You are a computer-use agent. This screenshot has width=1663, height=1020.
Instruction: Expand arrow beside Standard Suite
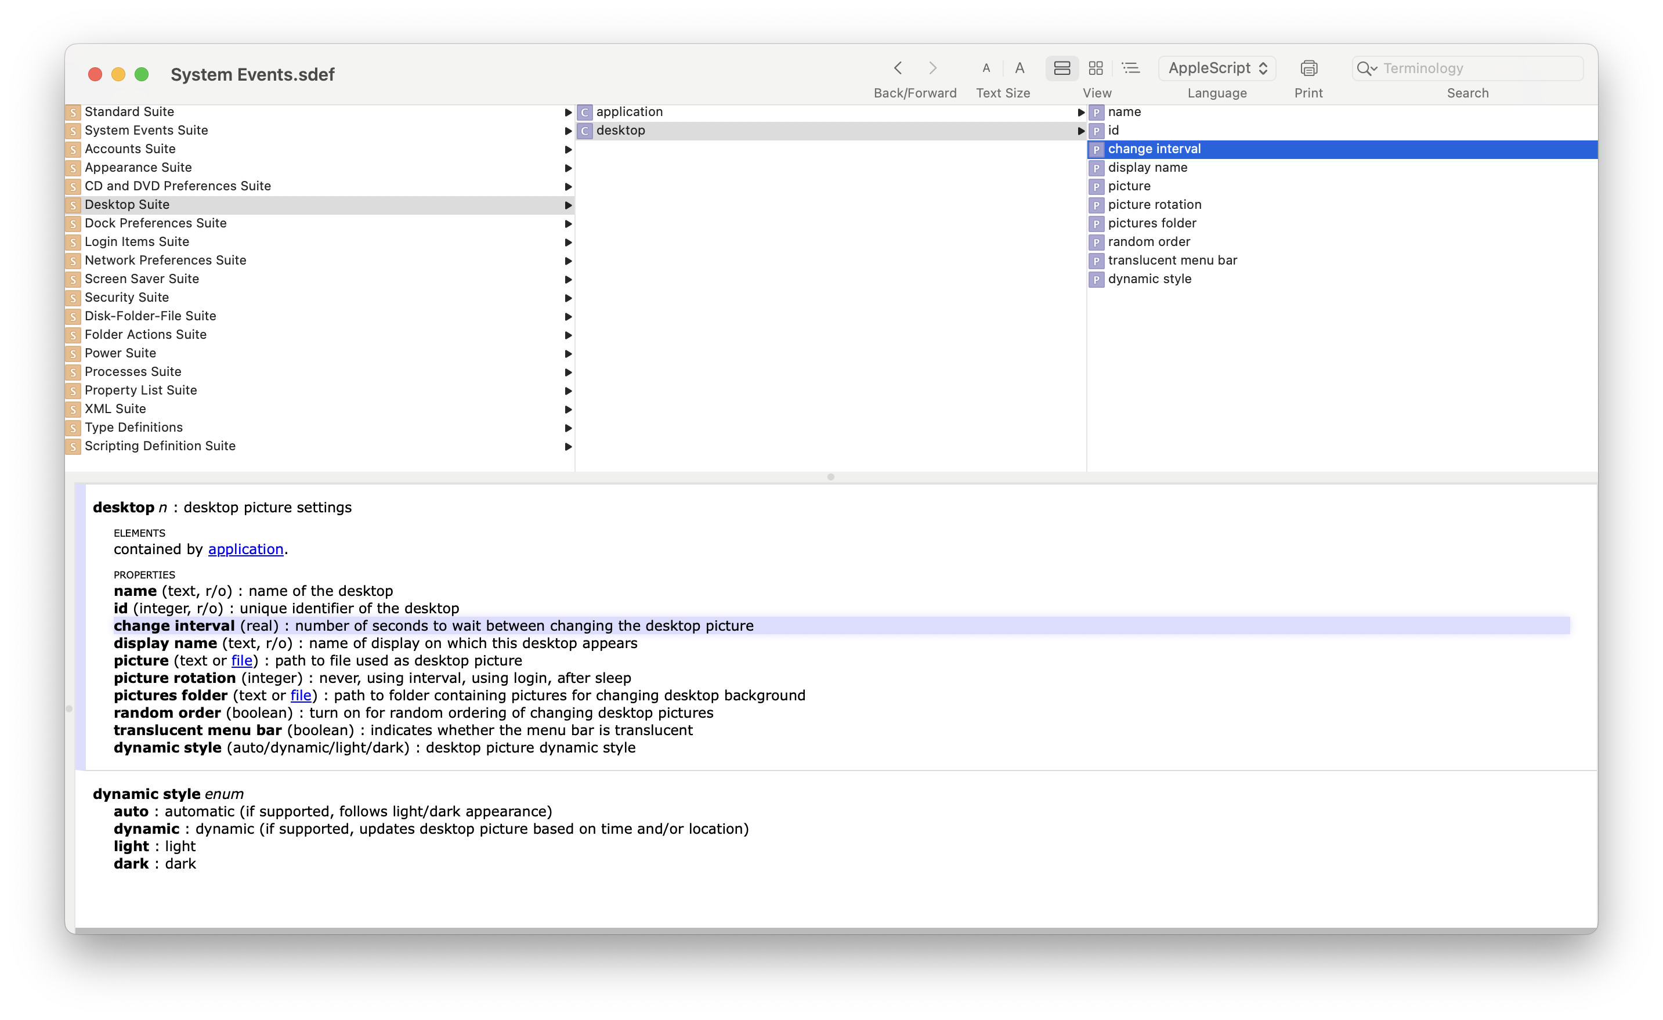568,113
